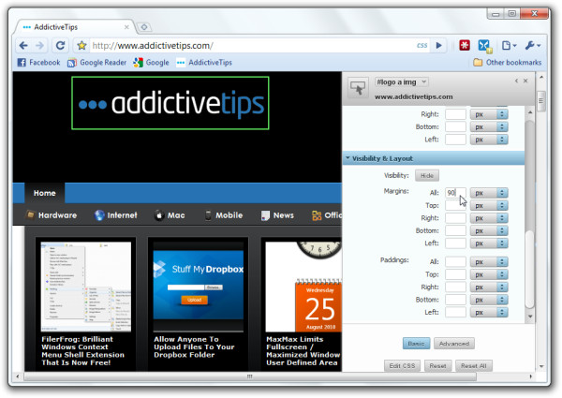Image resolution: width=562 pixels, height=398 pixels.
Task: Open the Mac category
Action: [x=170, y=215]
